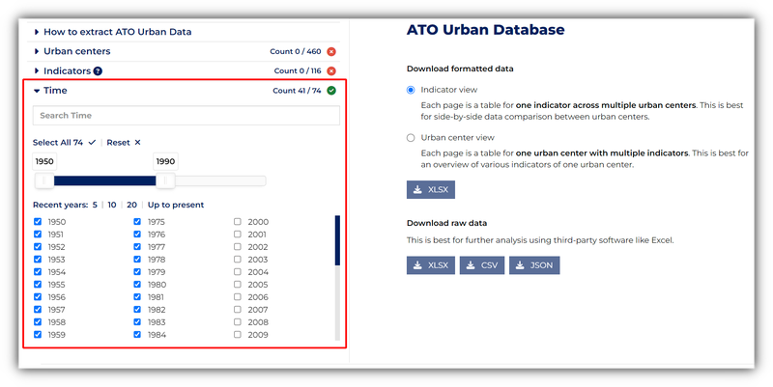Click the Reset X icon
The width and height of the screenshot is (773, 387).
137,143
